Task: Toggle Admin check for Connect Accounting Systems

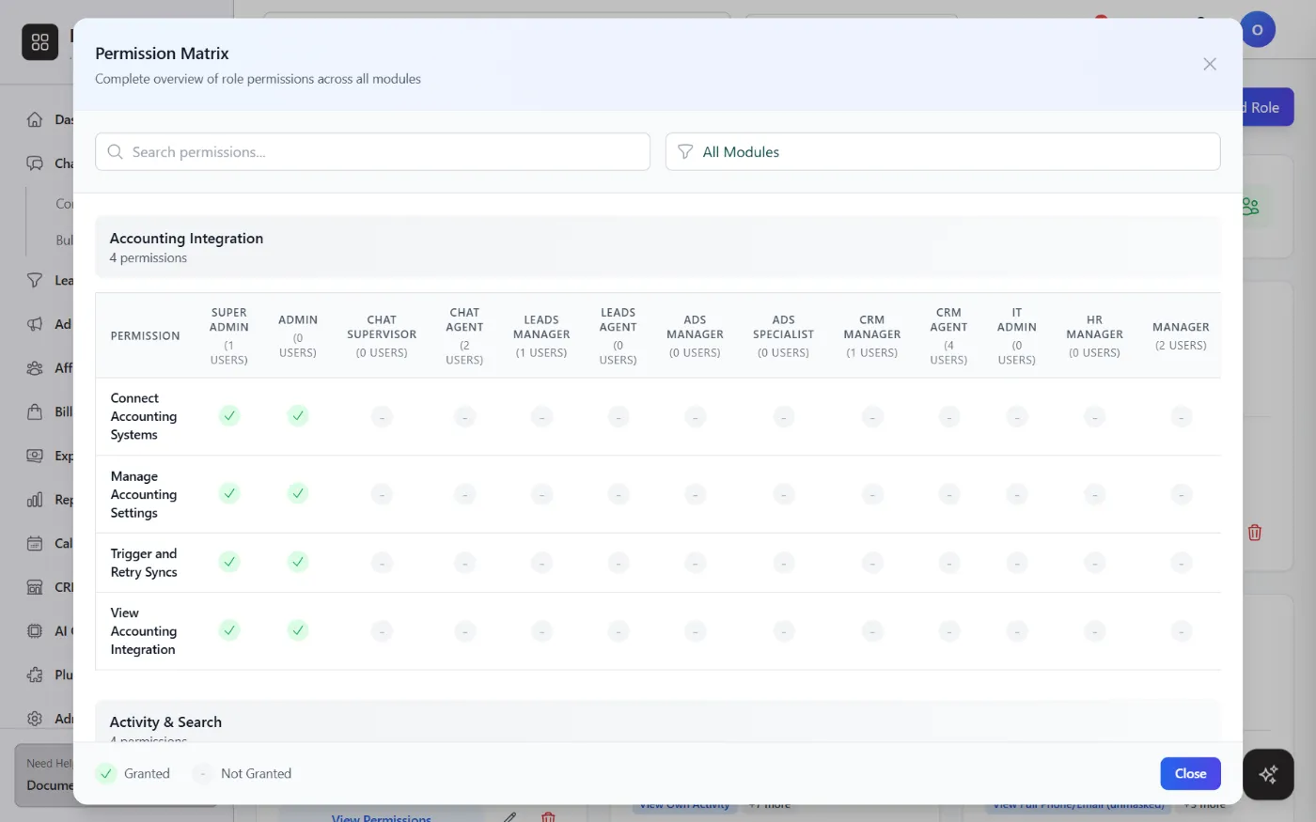Action: pyautogui.click(x=298, y=415)
